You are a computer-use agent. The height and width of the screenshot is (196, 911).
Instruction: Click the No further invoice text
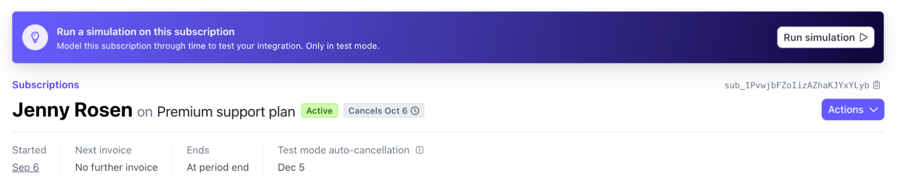pyautogui.click(x=116, y=167)
